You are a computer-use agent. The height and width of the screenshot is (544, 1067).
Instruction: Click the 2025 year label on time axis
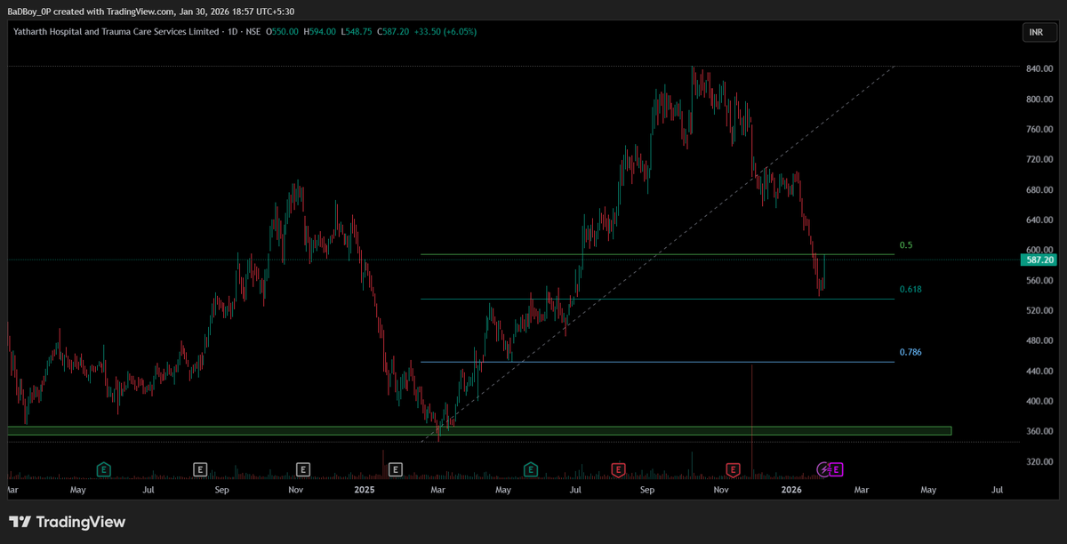tap(365, 489)
